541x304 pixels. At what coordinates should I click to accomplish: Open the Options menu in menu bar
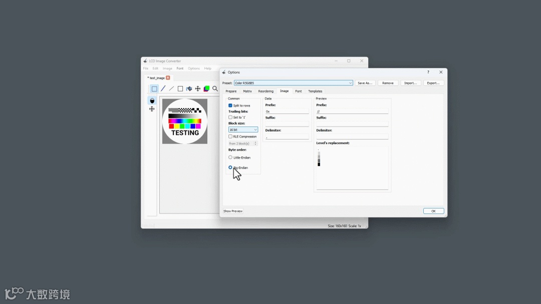click(x=193, y=68)
